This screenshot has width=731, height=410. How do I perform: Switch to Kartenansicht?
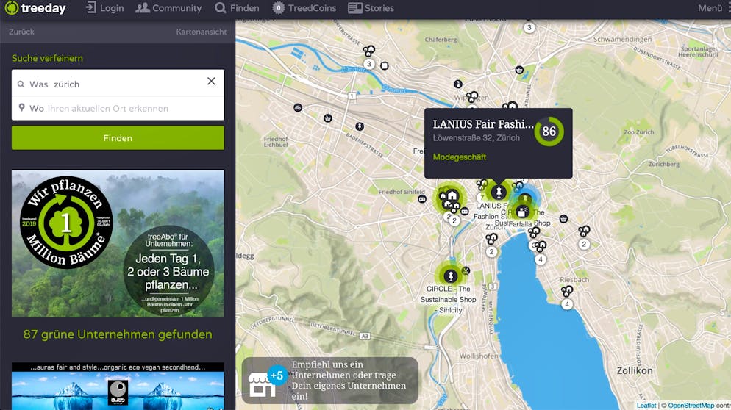pos(201,32)
